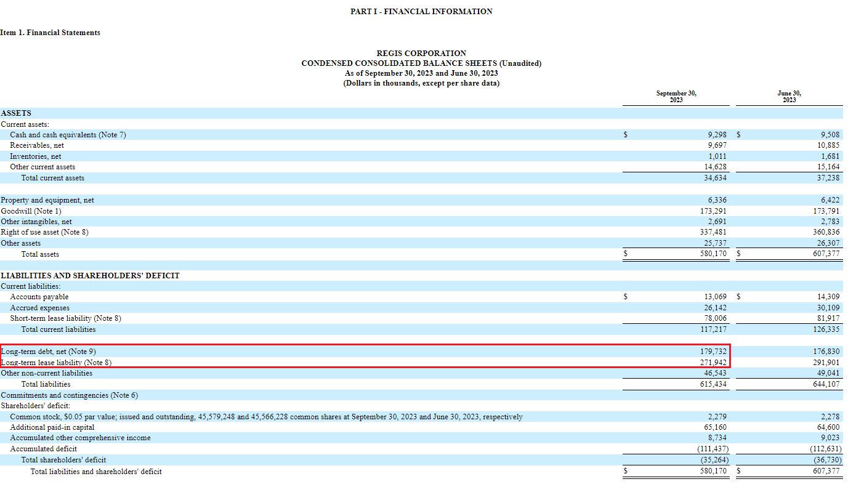The image size is (848, 487).
Task: Click accrued expenses value 26,142
Action: pyautogui.click(x=715, y=308)
